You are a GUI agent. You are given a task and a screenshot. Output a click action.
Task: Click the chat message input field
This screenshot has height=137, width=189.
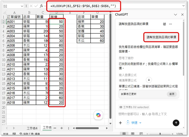[x=143, y=114]
